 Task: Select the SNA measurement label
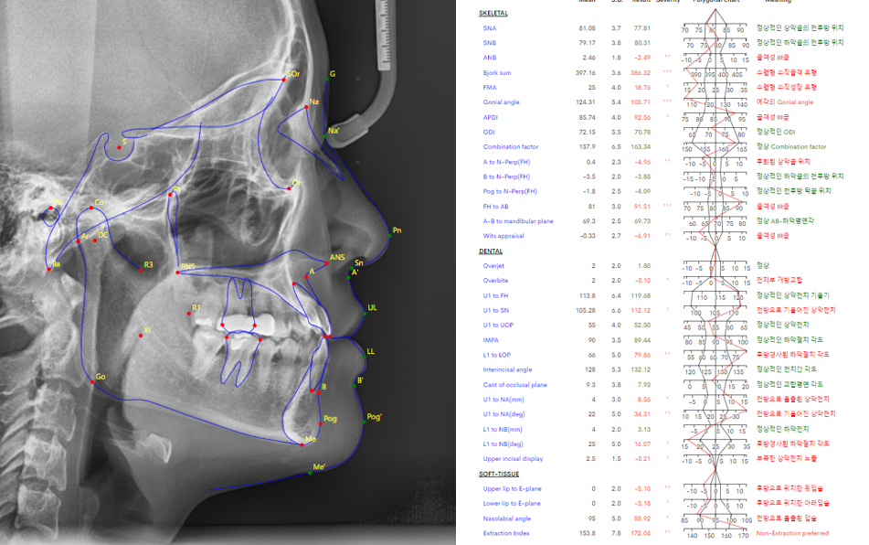pos(490,29)
